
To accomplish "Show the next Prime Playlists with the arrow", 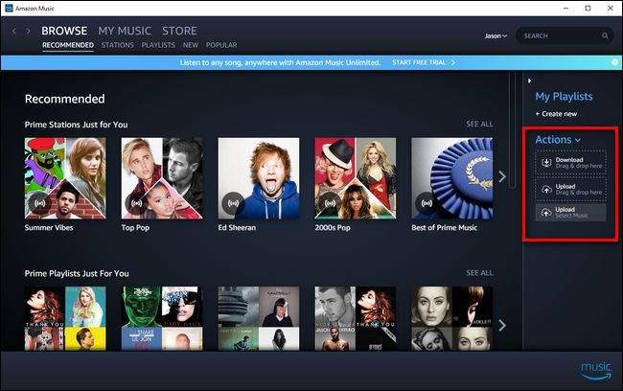I will (x=502, y=326).
